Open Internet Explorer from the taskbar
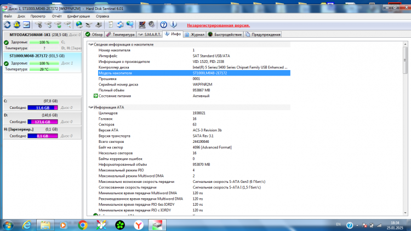 26,225
